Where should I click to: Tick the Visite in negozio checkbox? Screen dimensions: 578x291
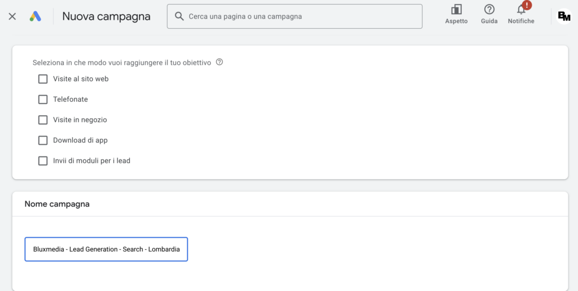[43, 120]
